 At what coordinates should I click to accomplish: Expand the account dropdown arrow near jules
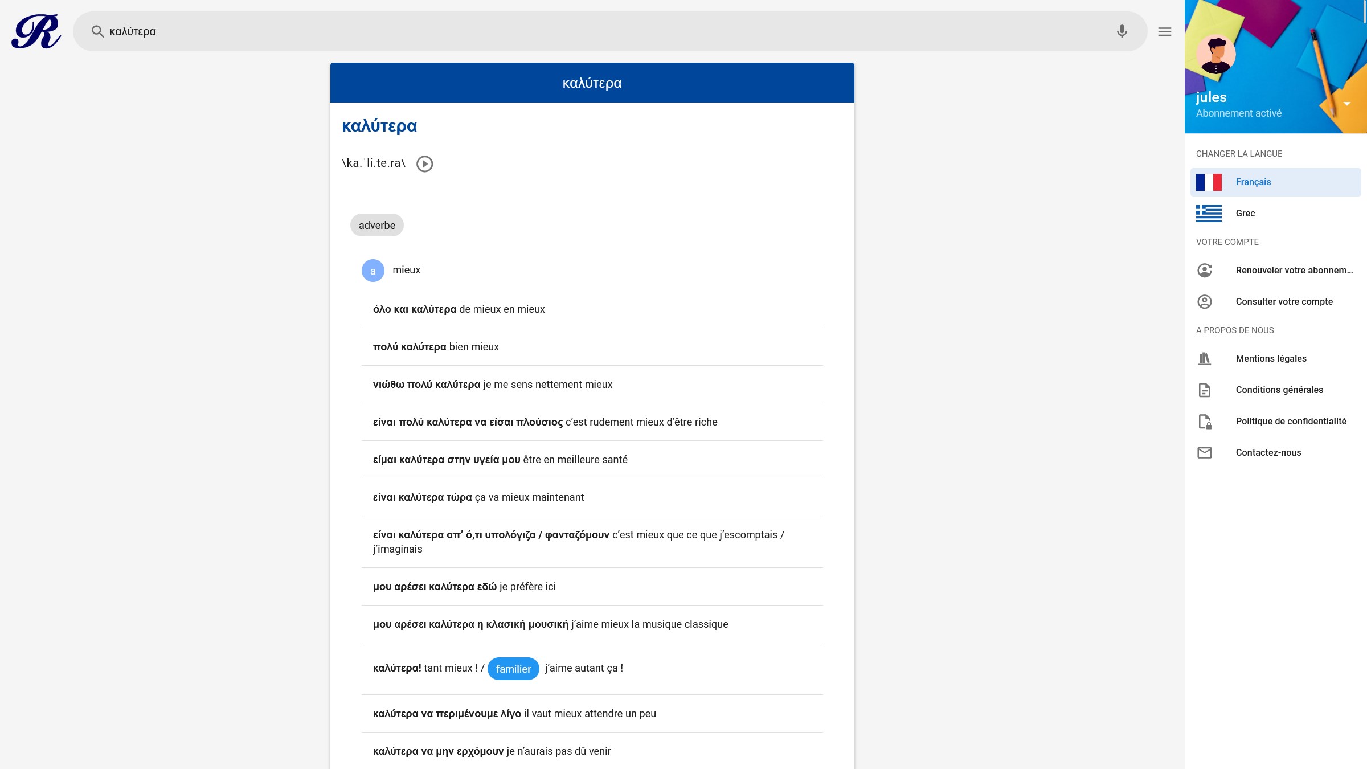coord(1347,104)
